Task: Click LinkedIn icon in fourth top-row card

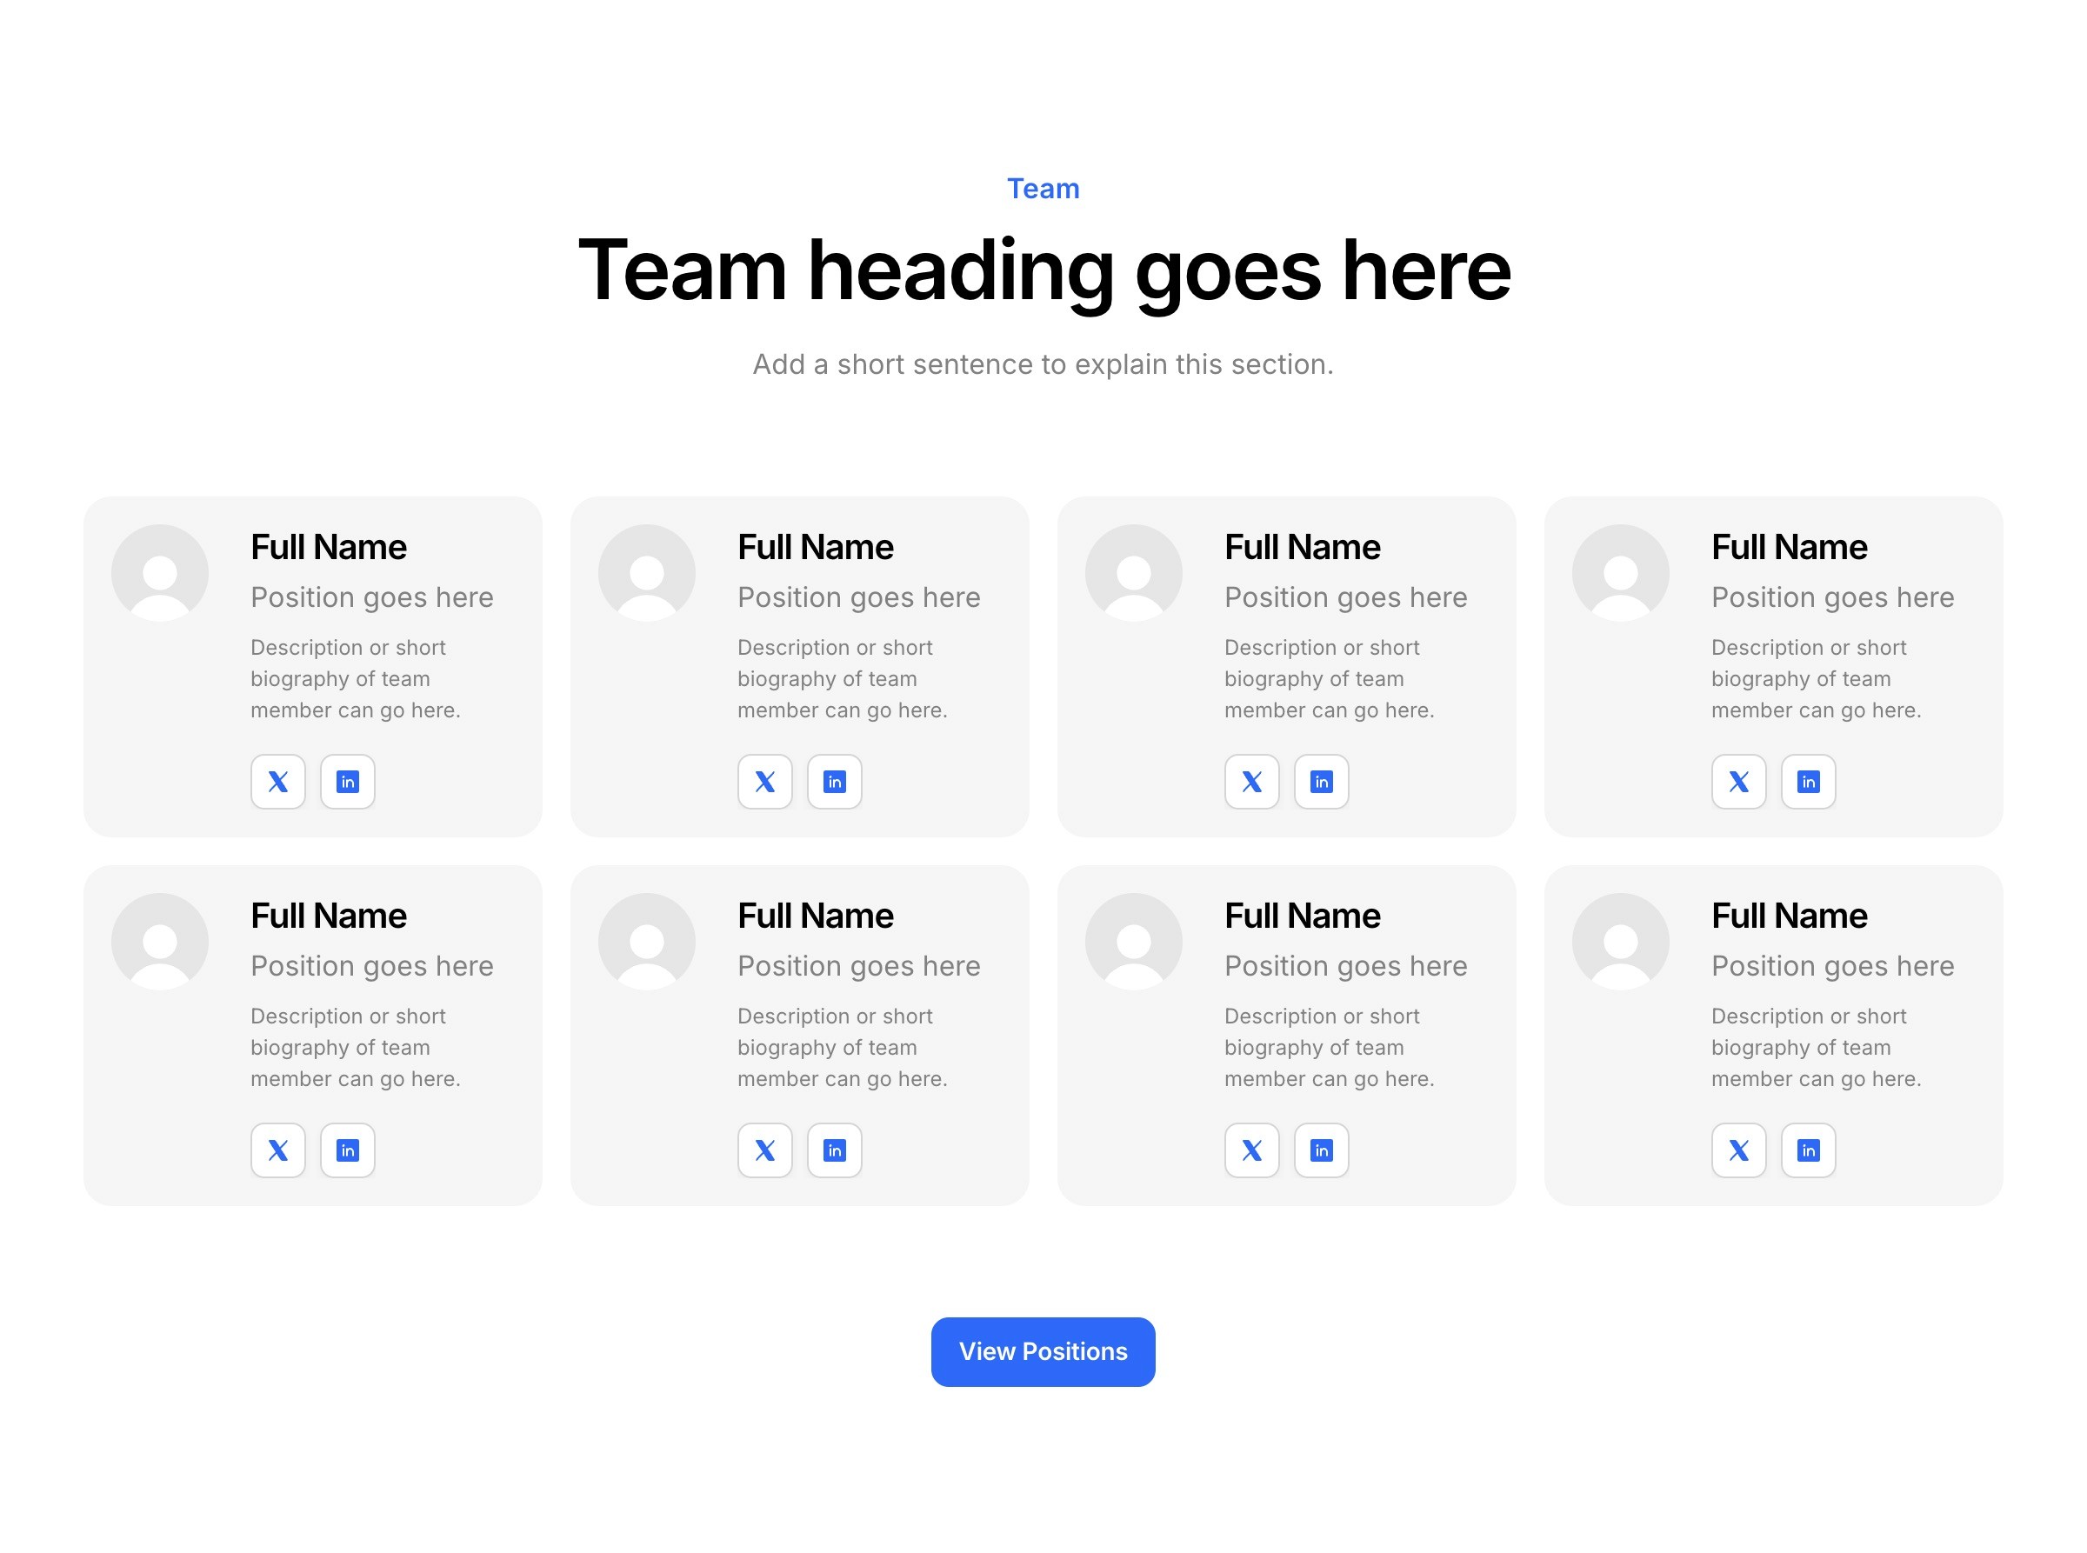Action: coord(1809,781)
